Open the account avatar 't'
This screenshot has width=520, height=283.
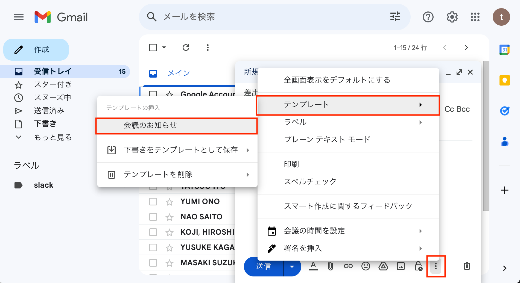pyautogui.click(x=501, y=17)
